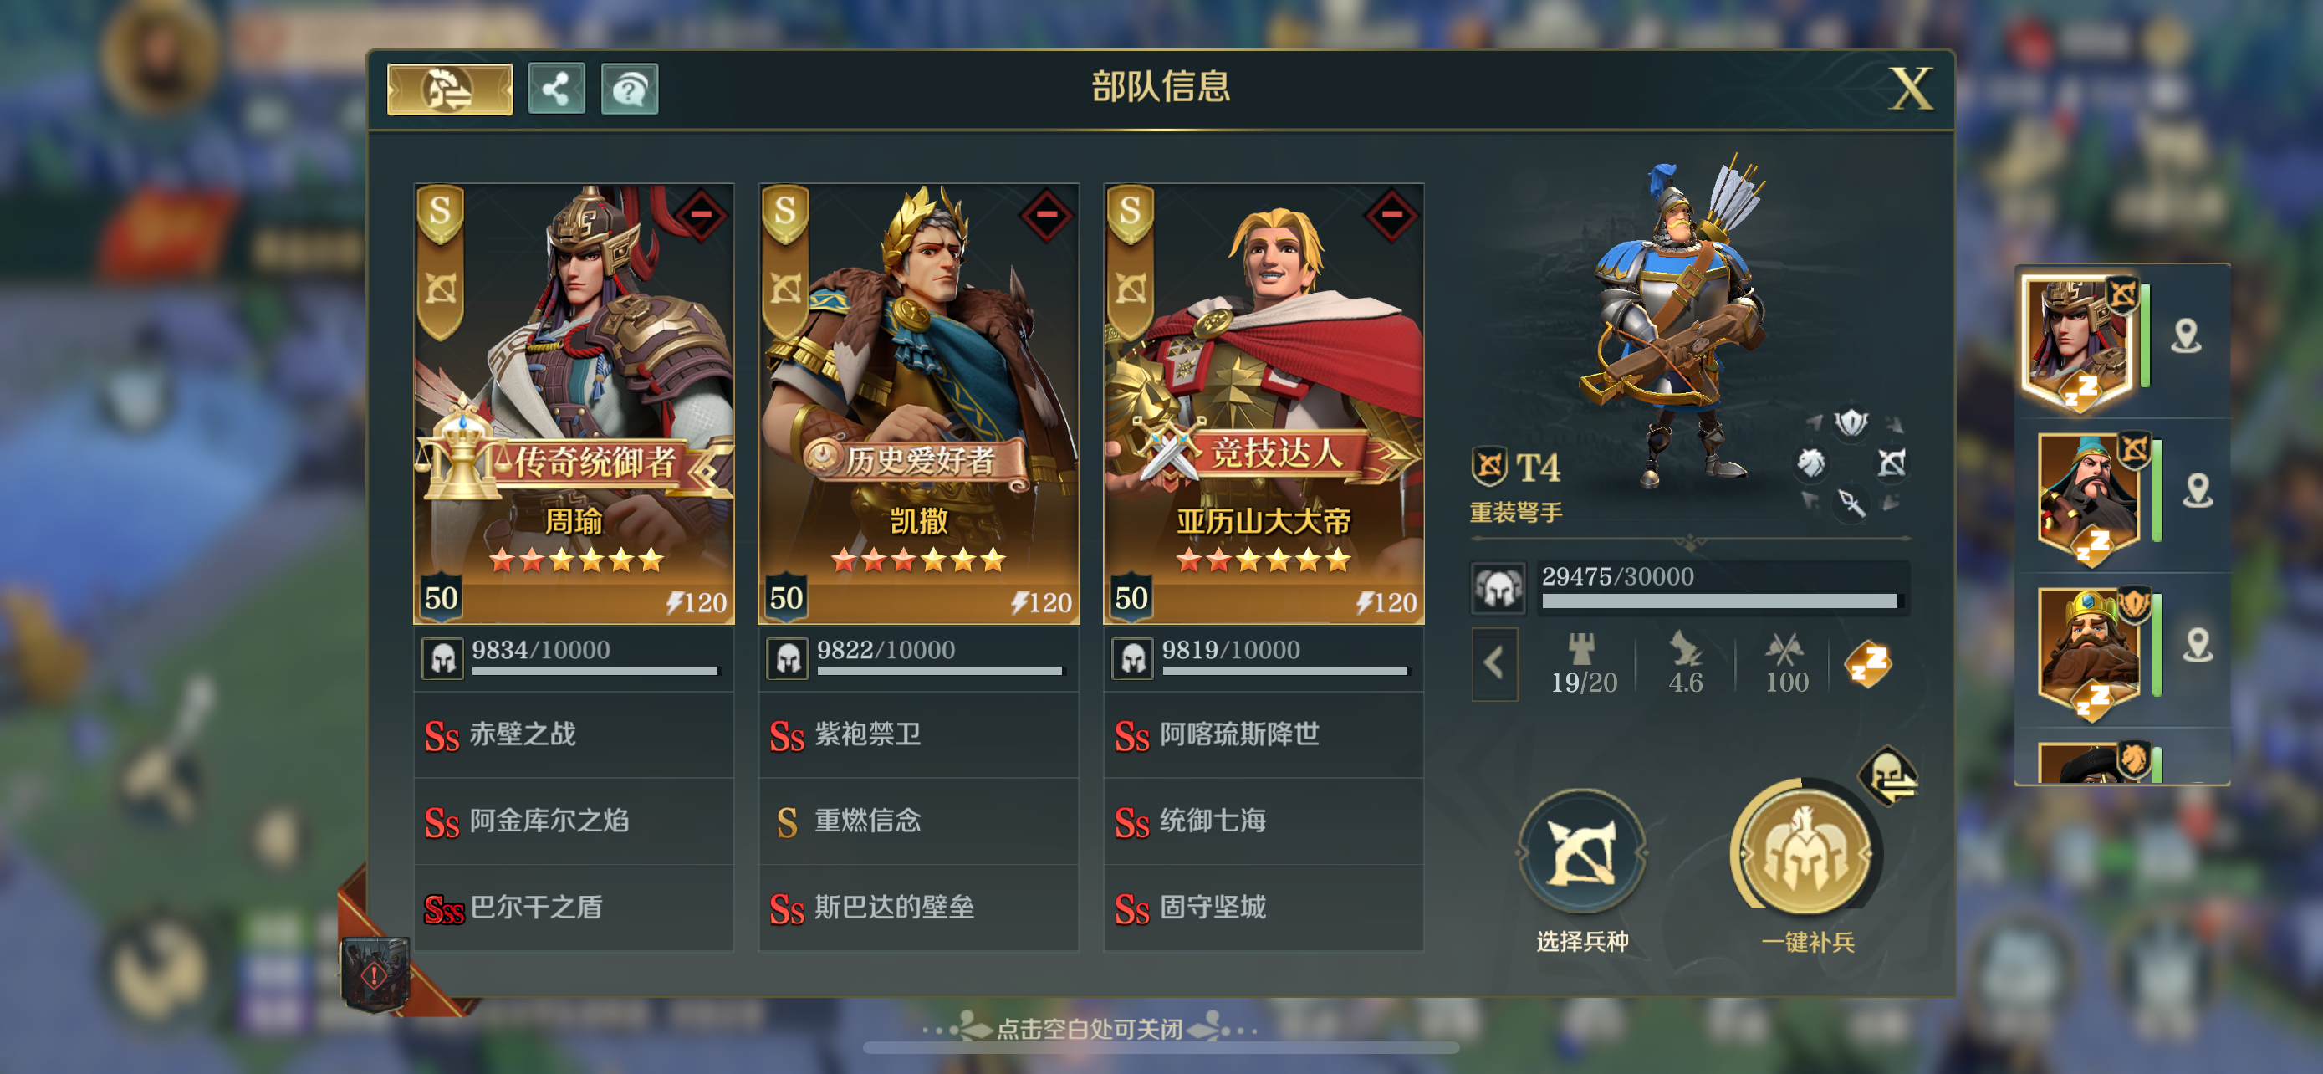Click the warning report icon at bottom-left

375,974
